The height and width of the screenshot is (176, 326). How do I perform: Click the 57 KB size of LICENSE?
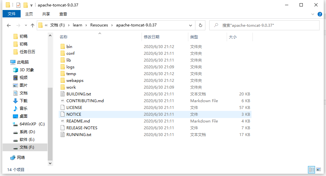[x=244, y=107]
